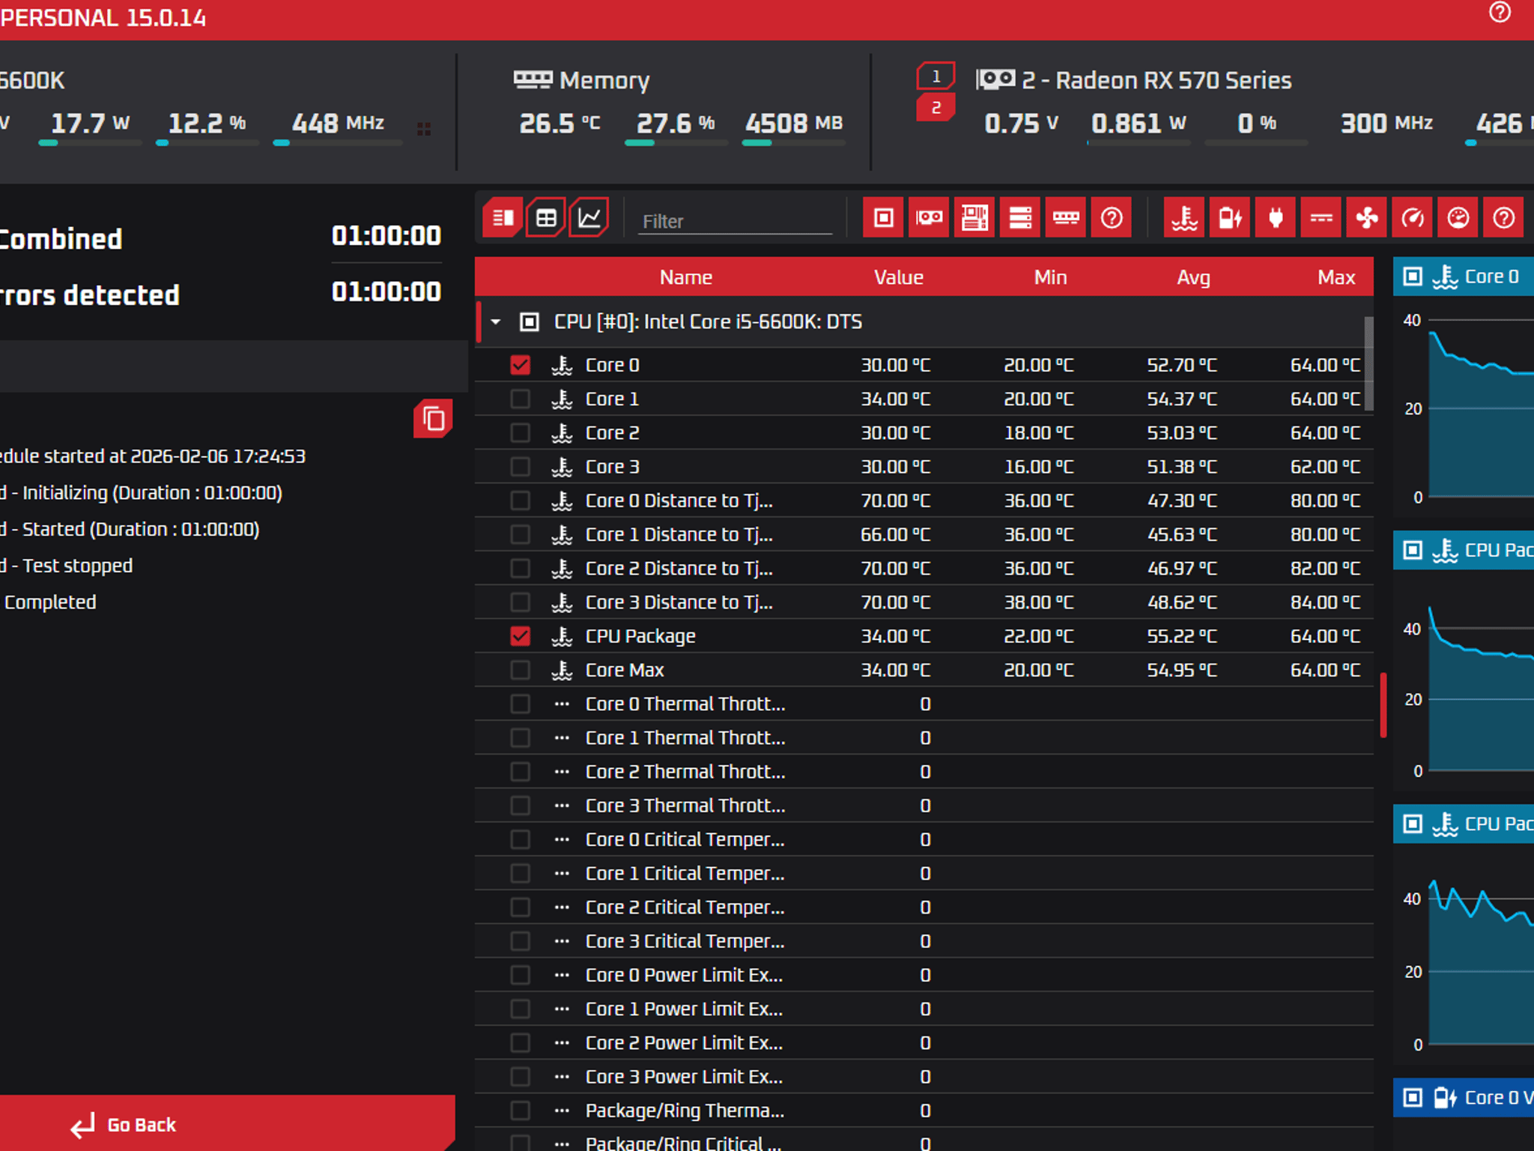Switch to the table grid view icon
This screenshot has height=1151, width=1534.
546,218
